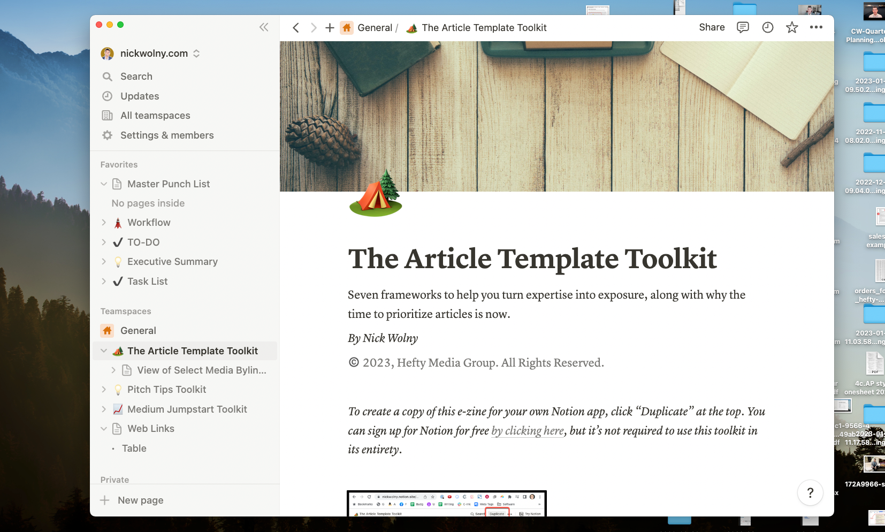Click the Share button
This screenshot has width=885, height=532.
[x=712, y=27]
